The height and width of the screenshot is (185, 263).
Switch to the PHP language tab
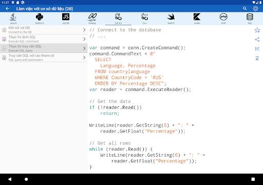pos(223,18)
